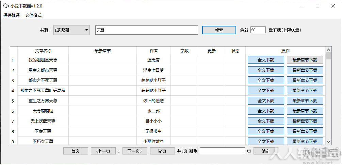Download latest chapters of 都市之不死天尊叶轩夏秋
The height and width of the screenshot is (165, 342).
(x=305, y=90)
